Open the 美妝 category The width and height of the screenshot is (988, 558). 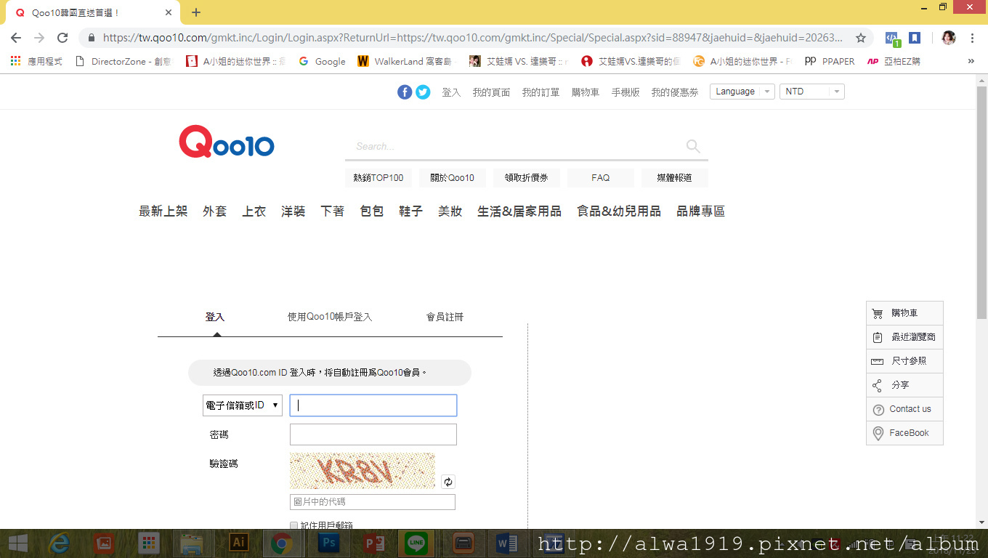tap(450, 211)
